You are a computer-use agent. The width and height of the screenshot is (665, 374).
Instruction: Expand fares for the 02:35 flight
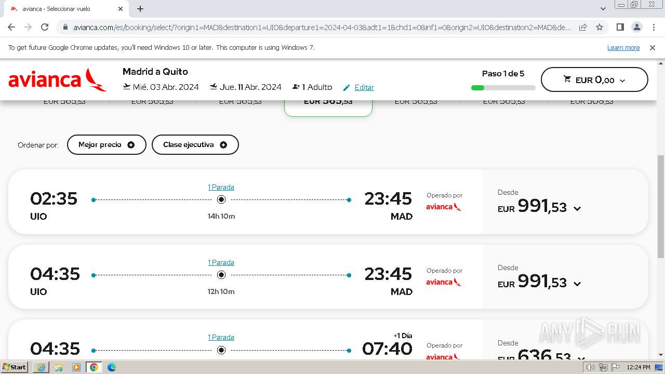[577, 209]
